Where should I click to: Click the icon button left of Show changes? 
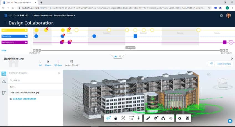click(x=211, y=64)
